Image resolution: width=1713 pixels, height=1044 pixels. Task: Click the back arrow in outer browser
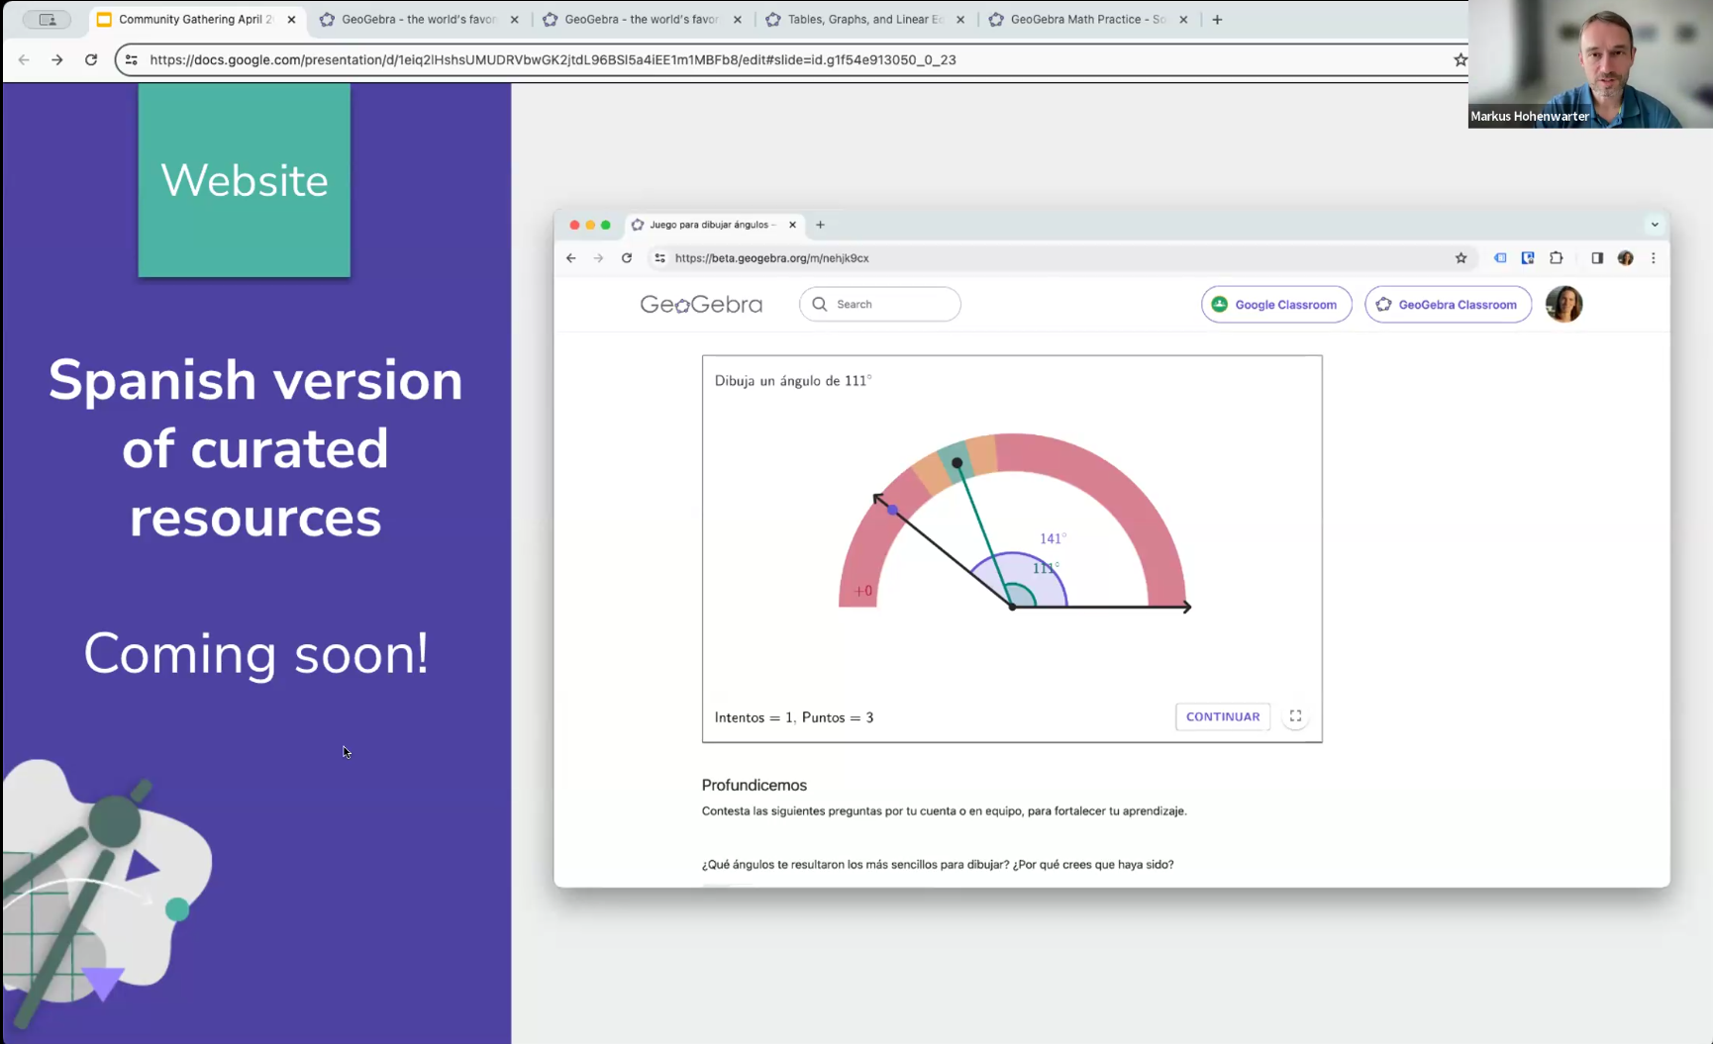coord(24,59)
